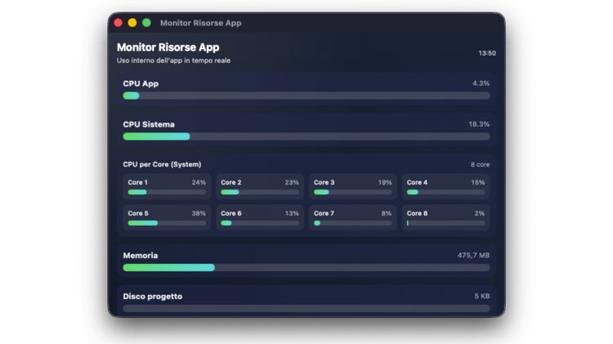Click the 'Disco progetto' label
The height and width of the screenshot is (344, 613).
click(x=153, y=297)
